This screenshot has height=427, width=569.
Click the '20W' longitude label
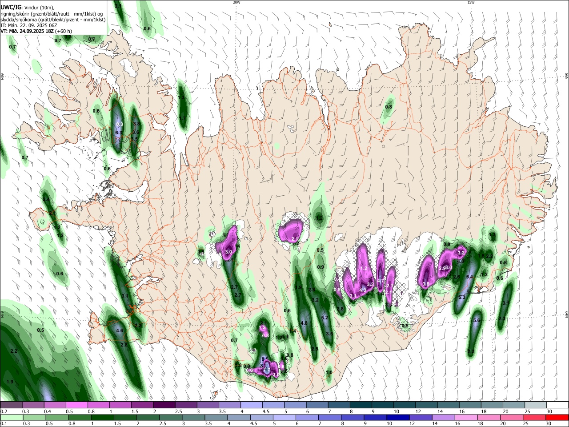point(236,2)
